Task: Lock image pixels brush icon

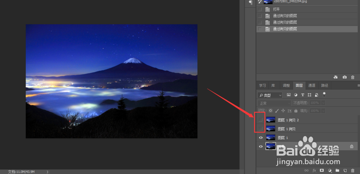Action: tap(277, 110)
